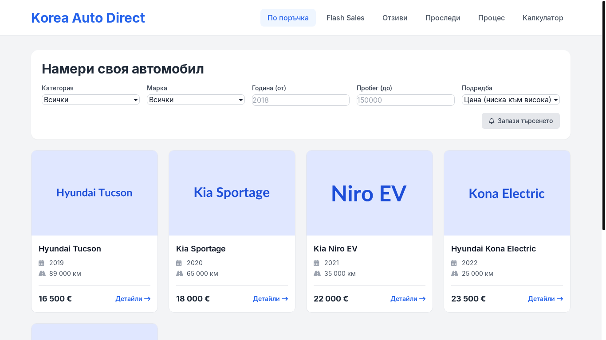Click the Hyundai Tucson image thumbnail

(x=94, y=193)
